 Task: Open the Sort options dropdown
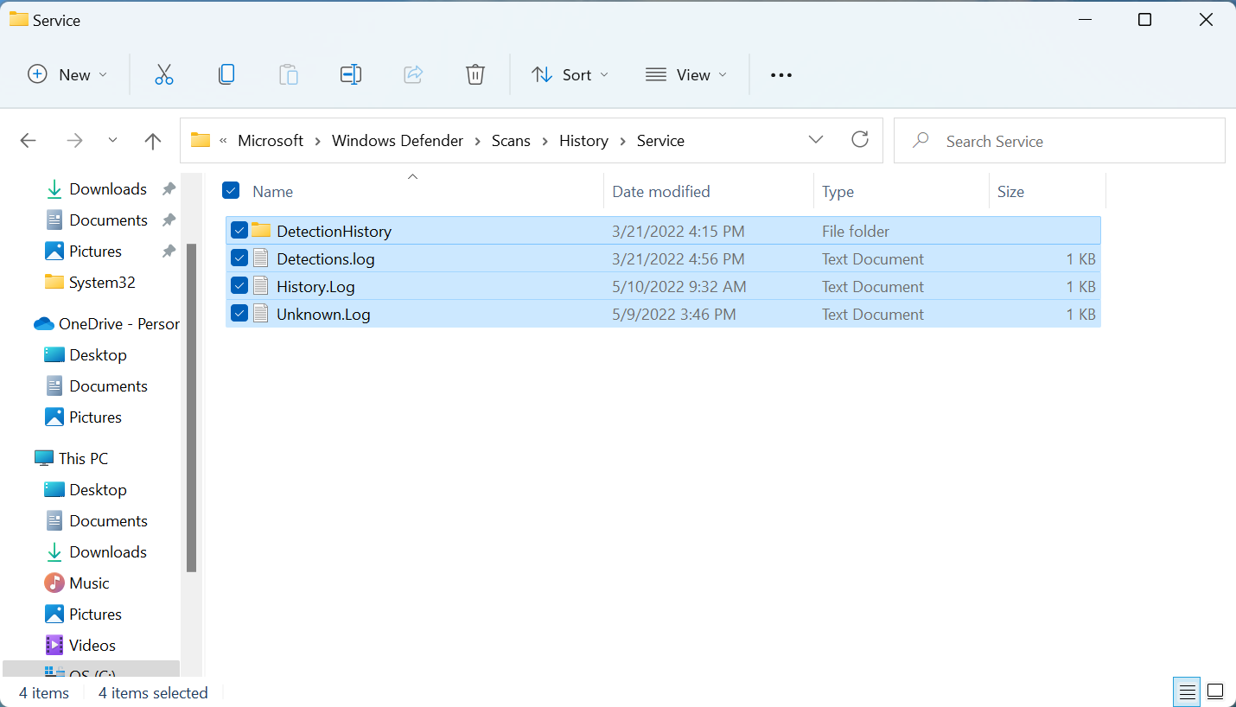pos(570,74)
